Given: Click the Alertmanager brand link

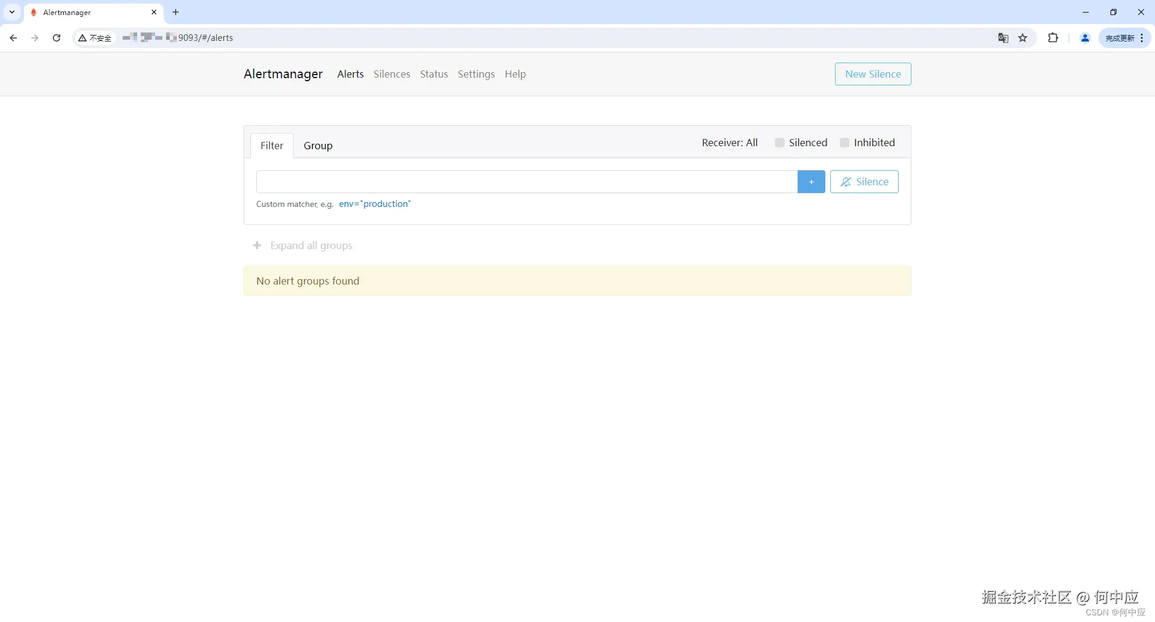Looking at the screenshot, I should (x=283, y=74).
